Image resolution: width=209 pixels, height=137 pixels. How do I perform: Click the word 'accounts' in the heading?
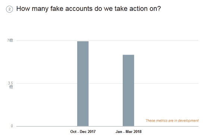pyautogui.click(x=79, y=9)
